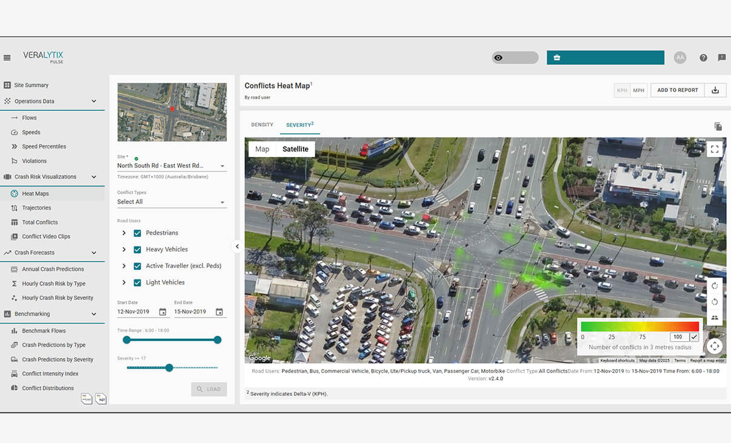Open the Start Date calendar picker
731x443 pixels.
click(161, 311)
